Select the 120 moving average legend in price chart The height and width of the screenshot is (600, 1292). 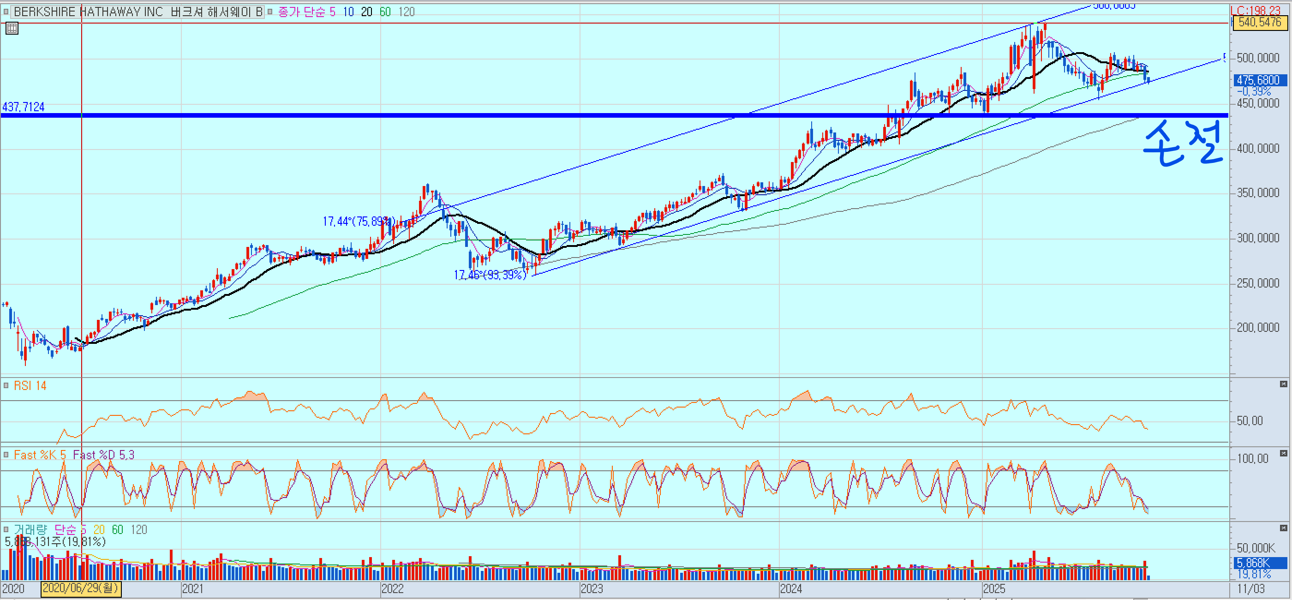coord(407,12)
